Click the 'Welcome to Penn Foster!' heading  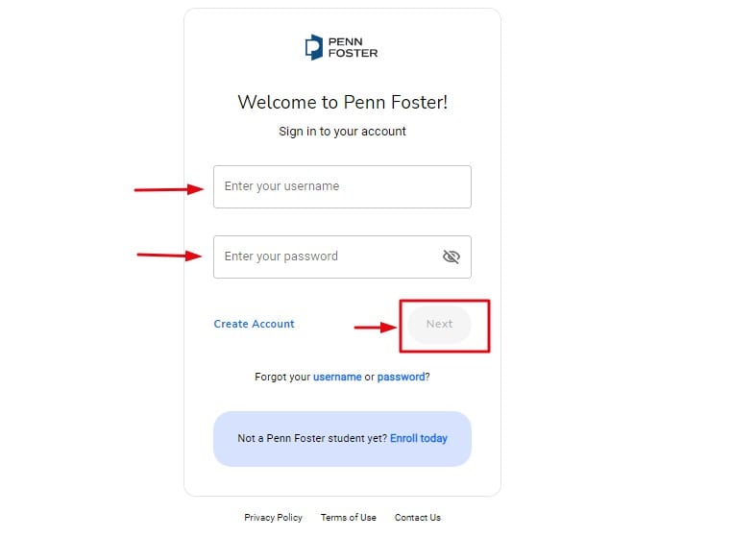pyautogui.click(x=342, y=103)
